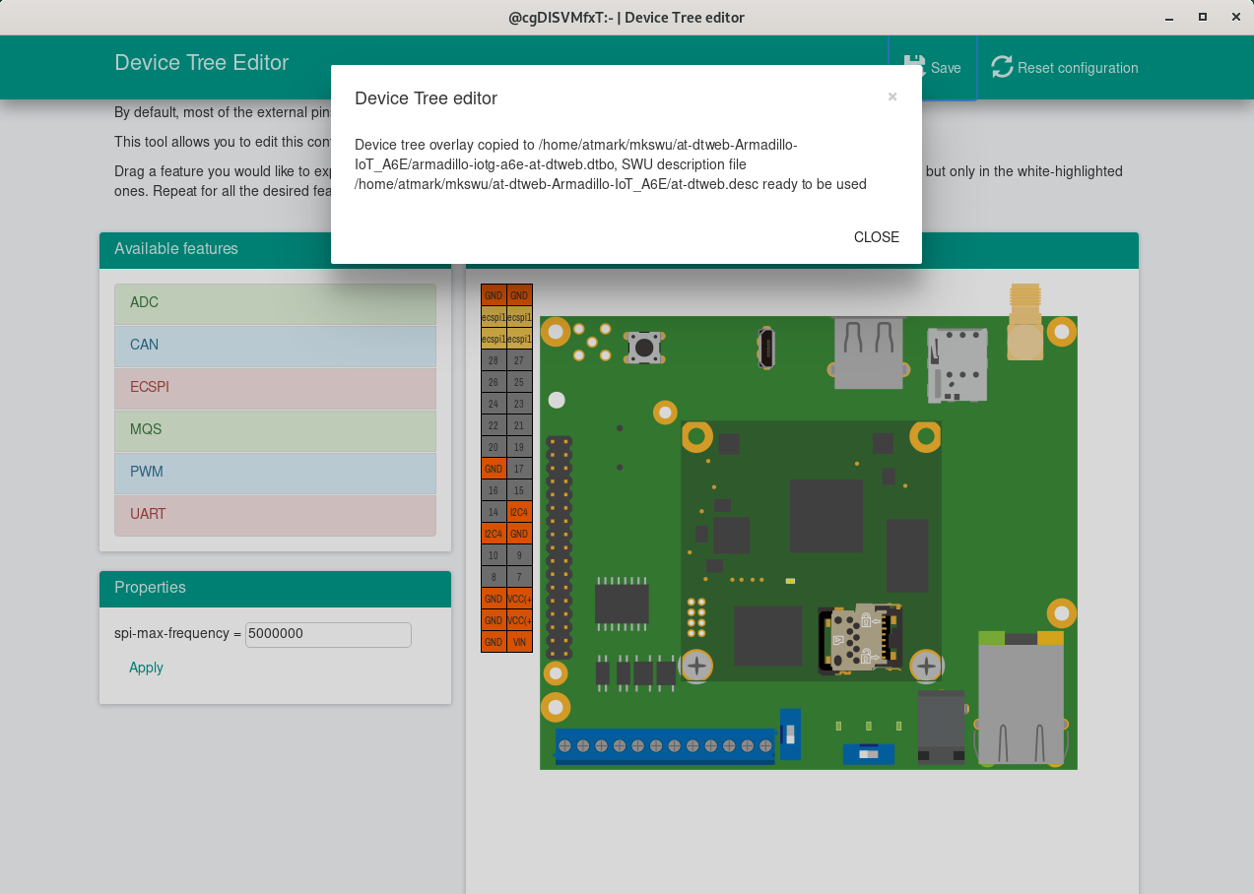Select the PWM feature
Viewport: 1254px width, 894px height.
pos(275,473)
